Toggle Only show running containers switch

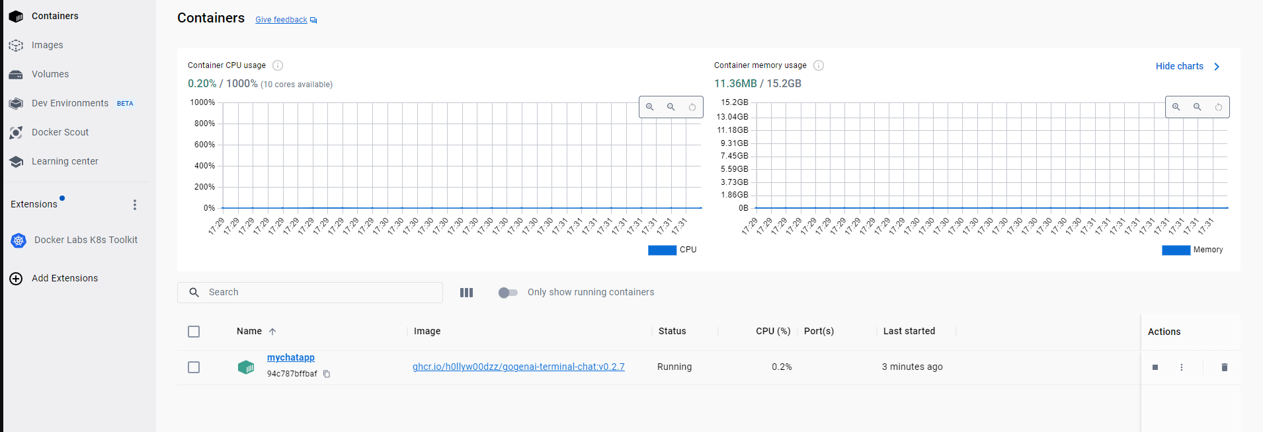tap(508, 293)
